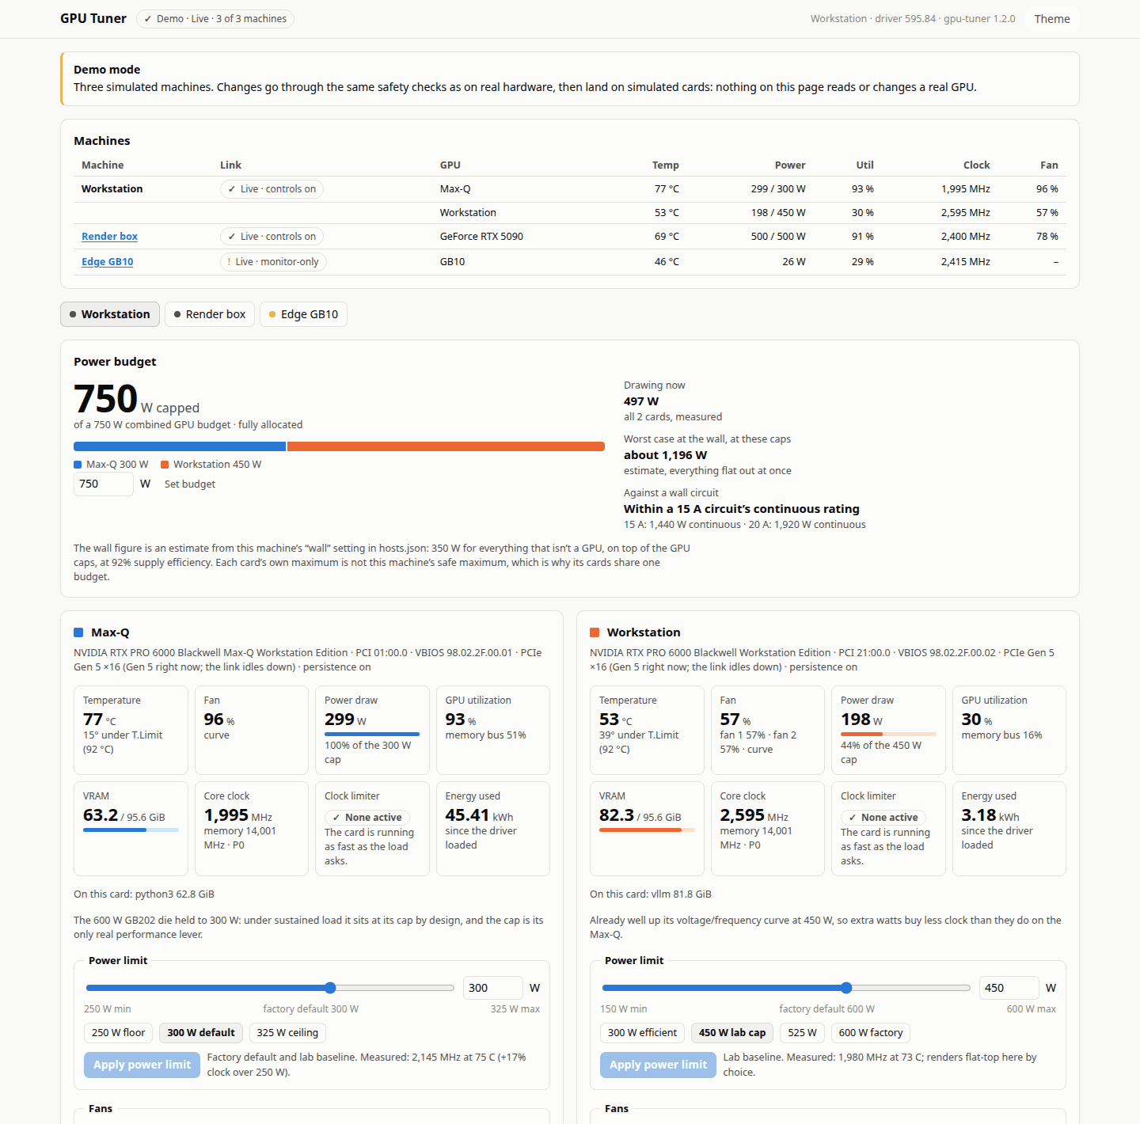Image resolution: width=1140 pixels, height=1124 pixels.
Task: Focus the Workstation 450 W power input
Action: coord(1009,988)
